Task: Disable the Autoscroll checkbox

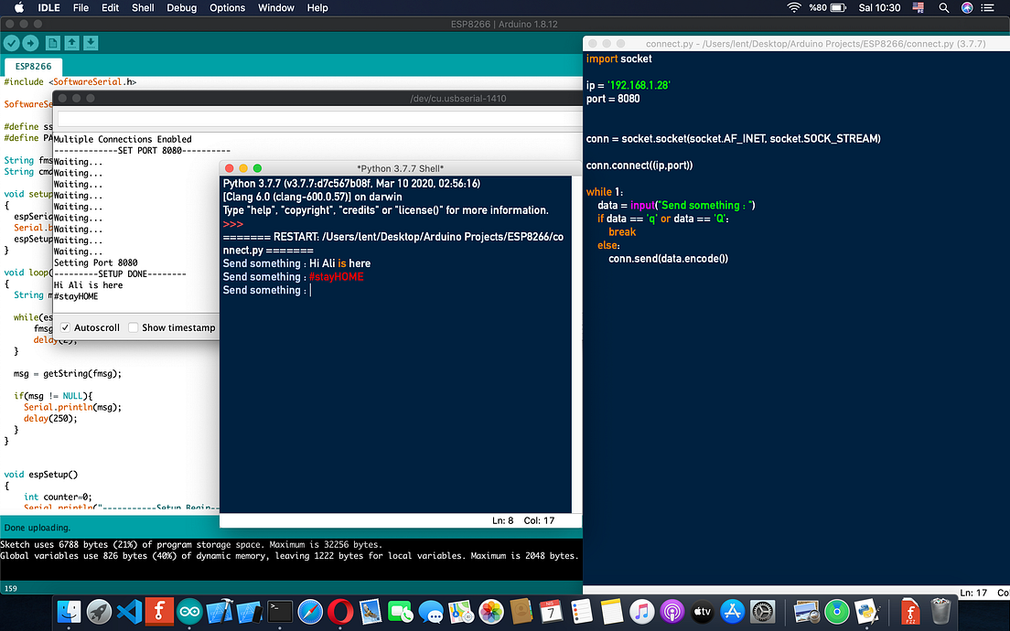Action: (66, 327)
